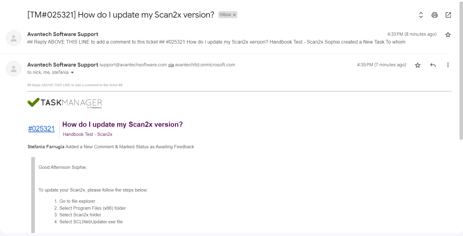The image size is (463, 236).
Task: Click Handbook Test - Scan2x project text
Action: coord(88,134)
